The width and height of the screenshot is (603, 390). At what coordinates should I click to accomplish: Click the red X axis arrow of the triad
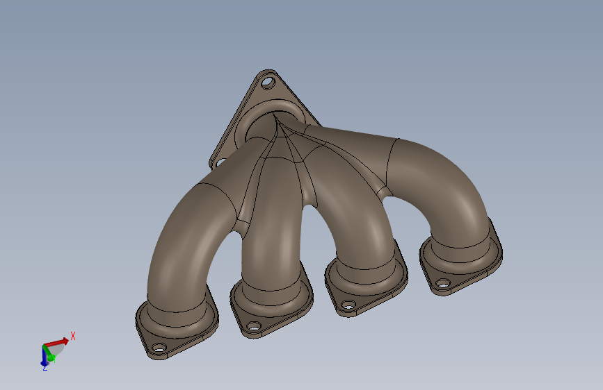56,341
